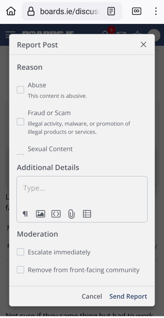Check the Abuse reason checkbox
The image size is (164, 318).
click(20, 90)
